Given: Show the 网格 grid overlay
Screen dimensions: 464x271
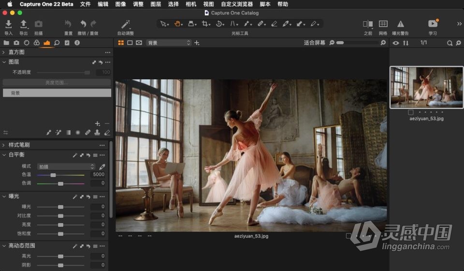Looking at the screenshot, I should point(383,24).
